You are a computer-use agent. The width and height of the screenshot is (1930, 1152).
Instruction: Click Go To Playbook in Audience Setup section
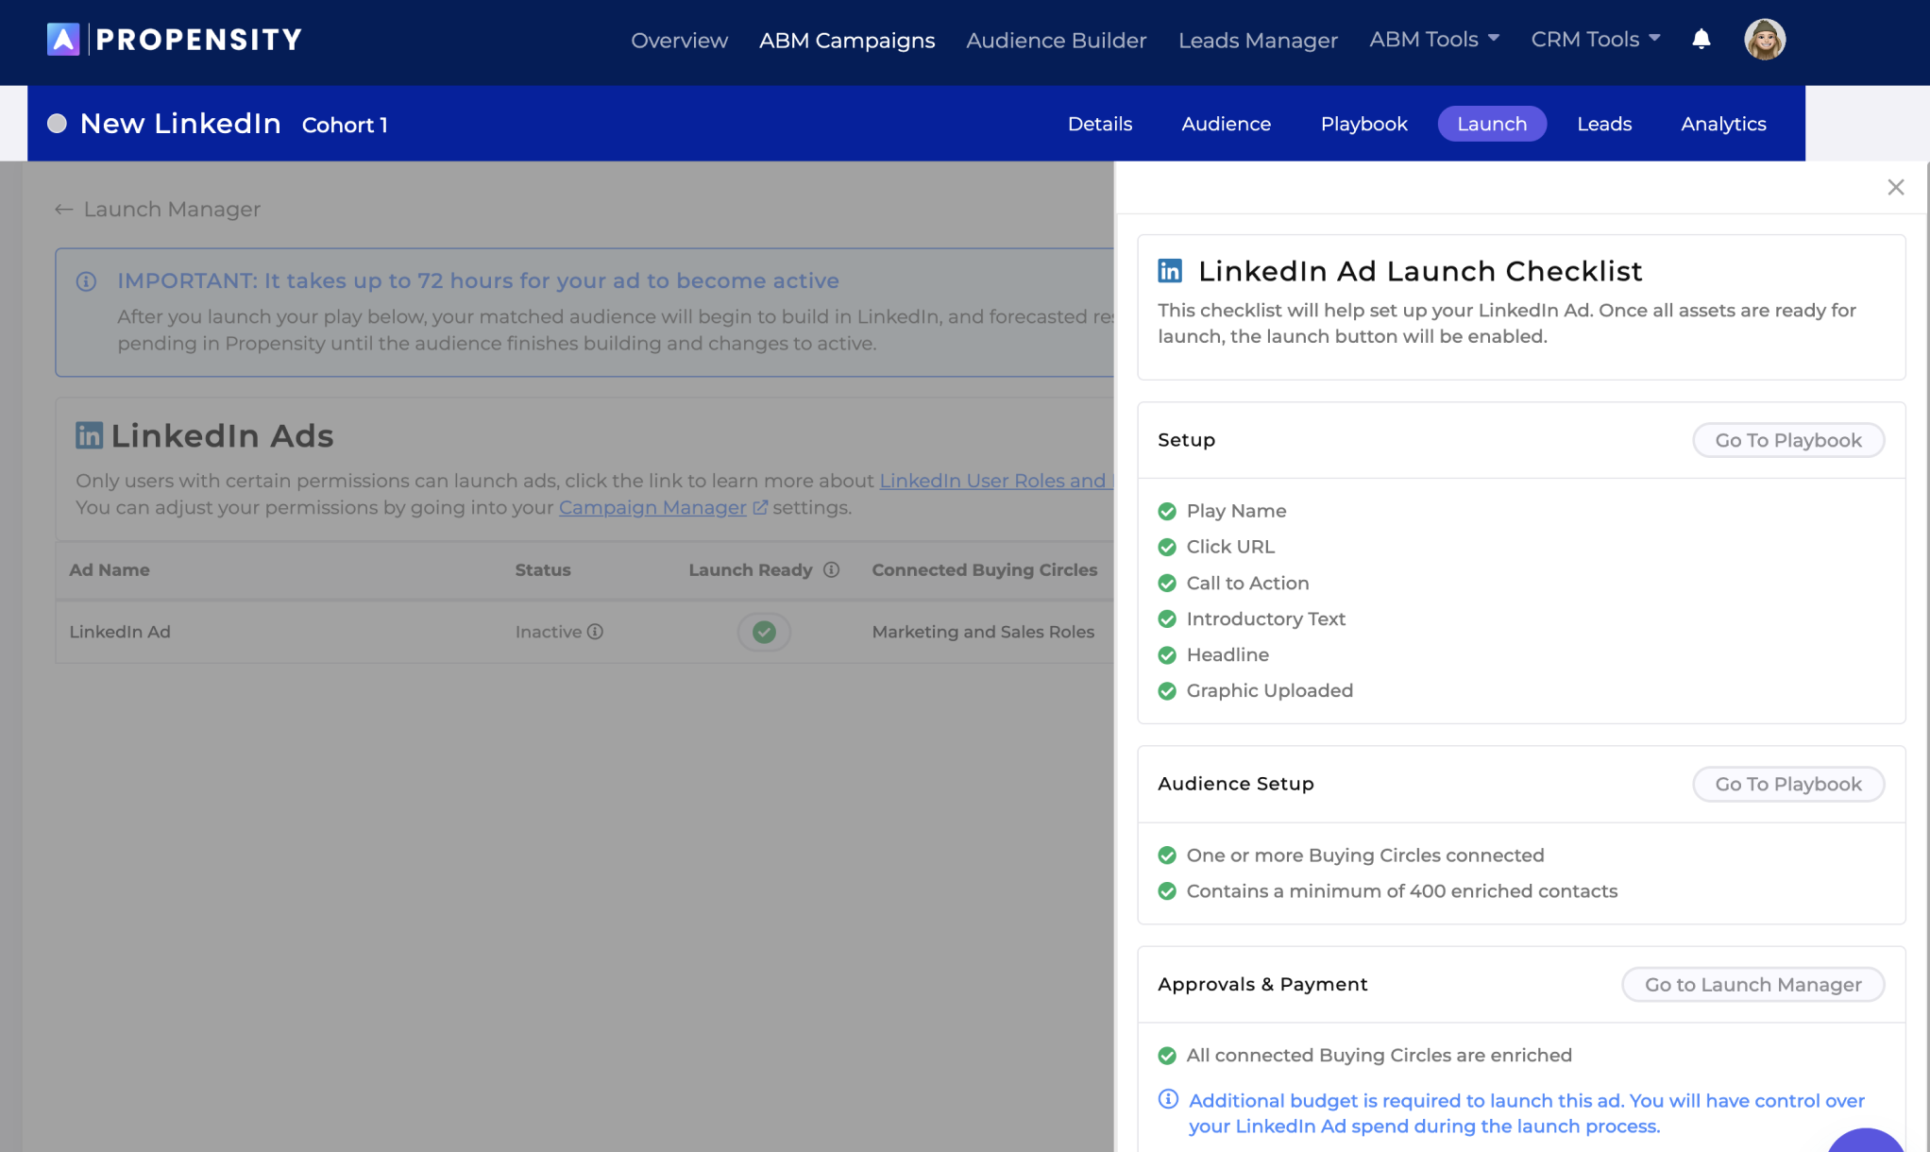click(x=1788, y=784)
